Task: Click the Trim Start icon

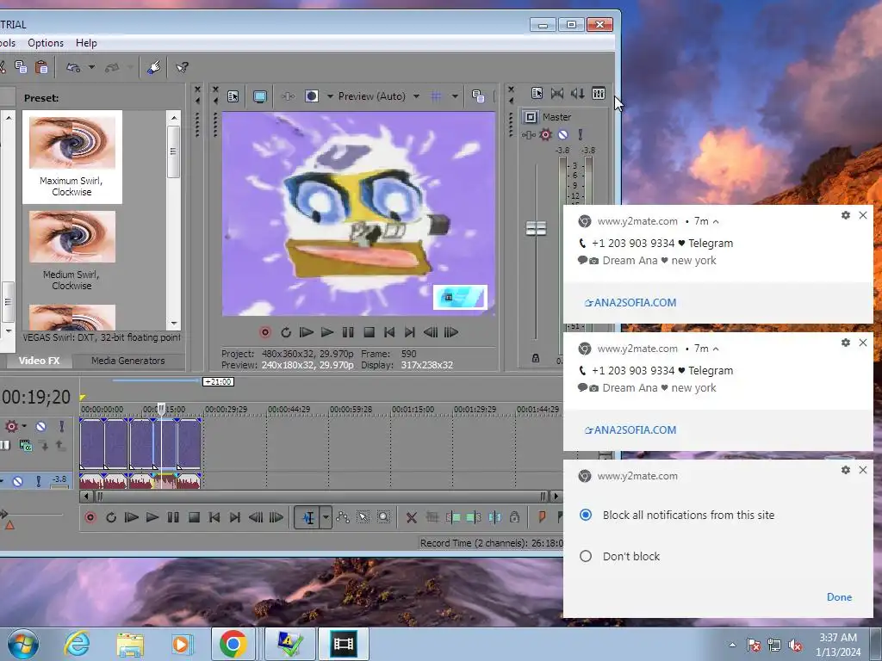Action: pyautogui.click(x=453, y=517)
